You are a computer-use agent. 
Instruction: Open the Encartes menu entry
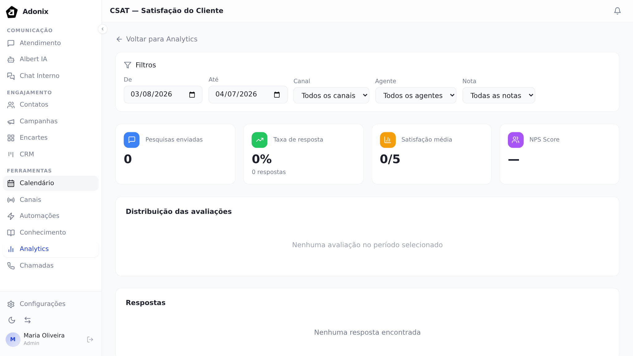pos(33,138)
